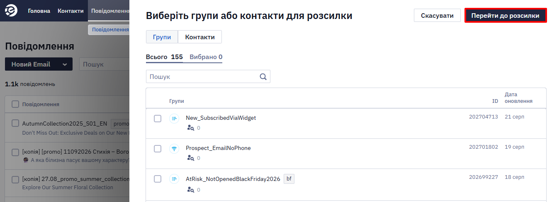Click the Пошук field on messages page

point(105,64)
